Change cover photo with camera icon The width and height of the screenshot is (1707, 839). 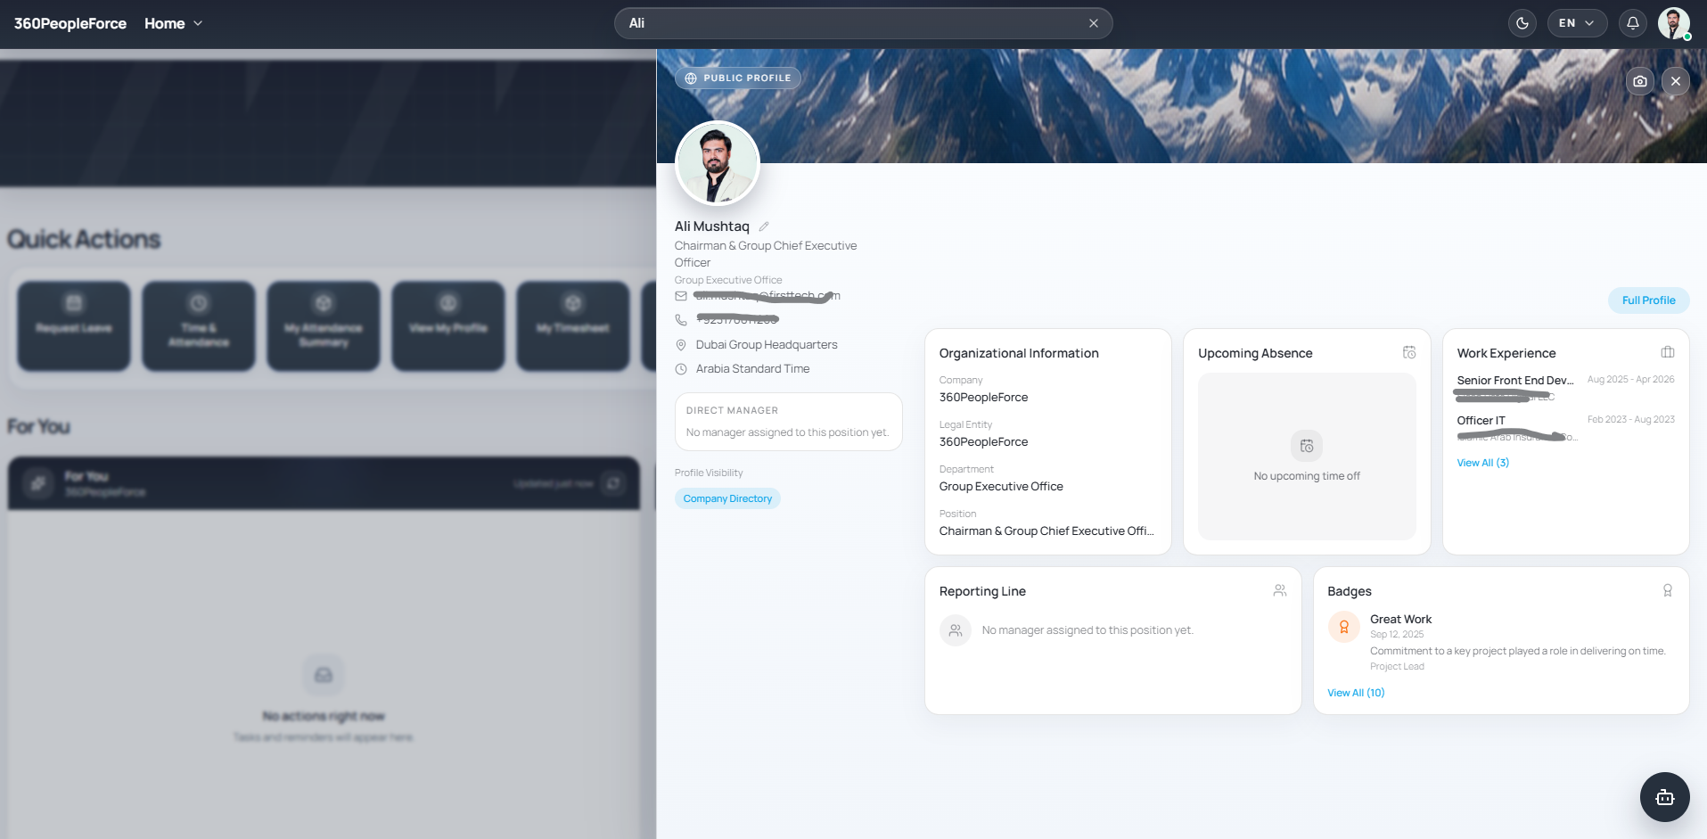point(1640,81)
